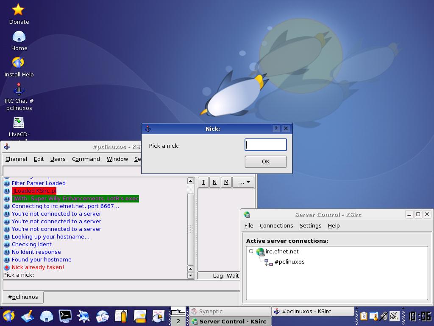Click the 'Connecting to irc.efnet.net, port 6667...' line
The image size is (434, 326).
(x=65, y=206)
